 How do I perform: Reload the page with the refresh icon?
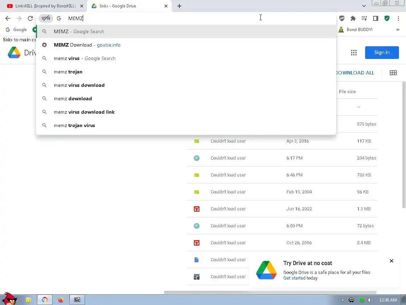point(30,18)
